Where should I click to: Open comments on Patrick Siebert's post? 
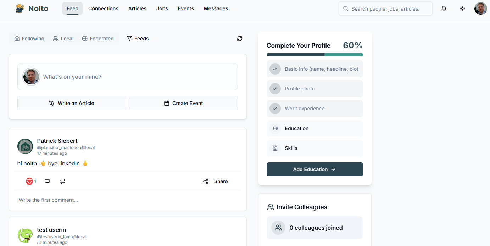[x=47, y=181]
